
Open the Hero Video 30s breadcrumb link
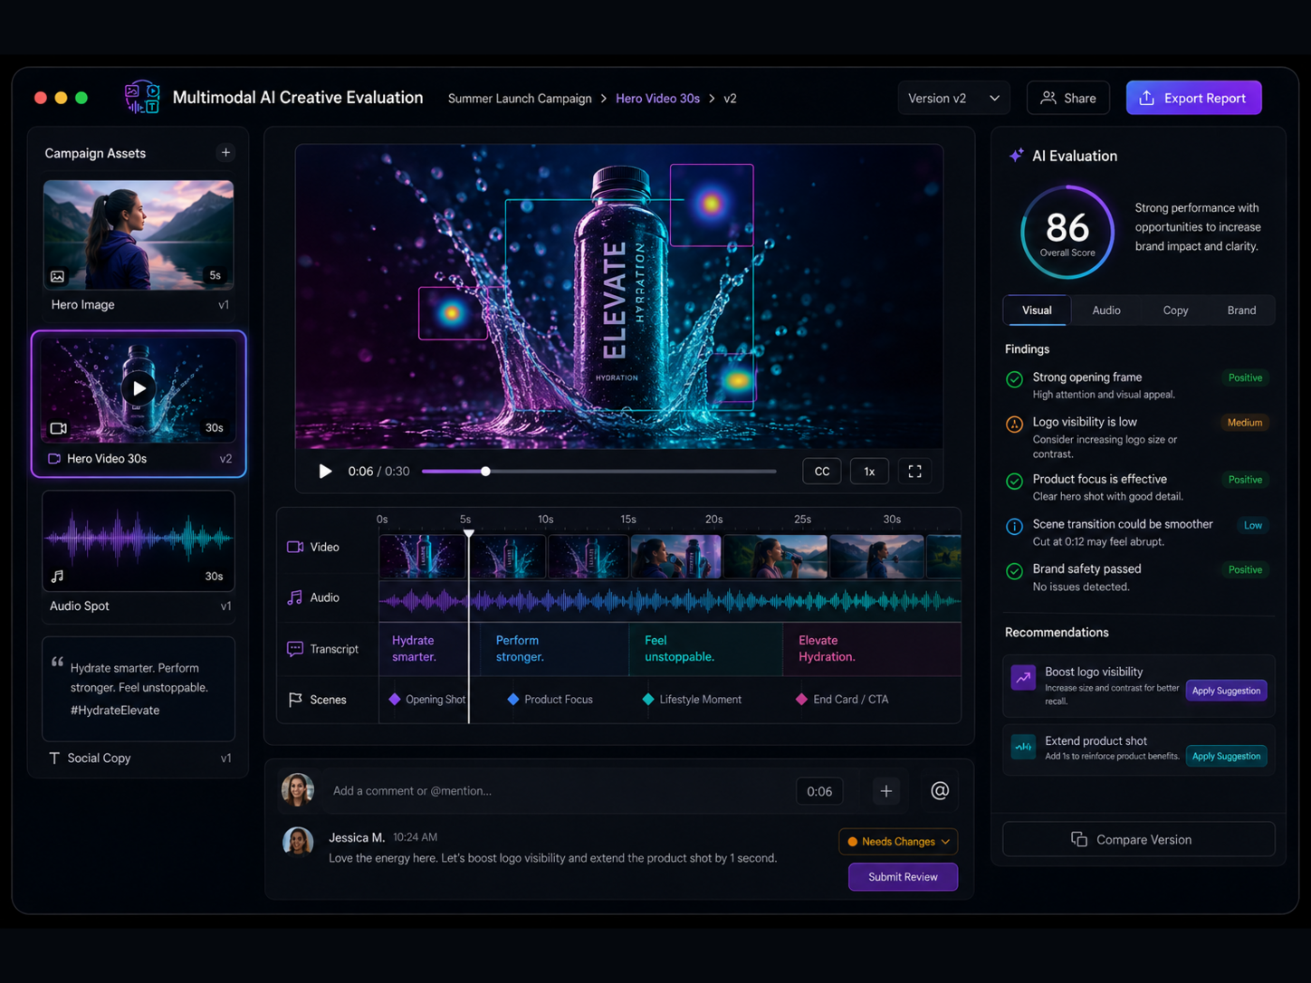pyautogui.click(x=657, y=99)
